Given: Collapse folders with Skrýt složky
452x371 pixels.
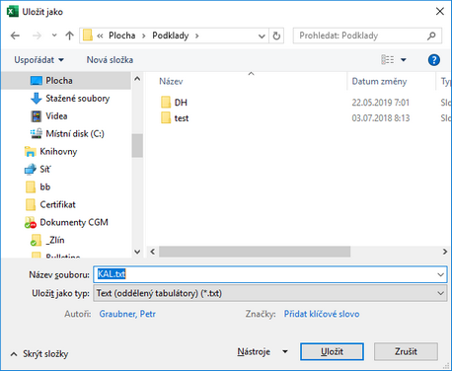Looking at the screenshot, I should [39, 354].
